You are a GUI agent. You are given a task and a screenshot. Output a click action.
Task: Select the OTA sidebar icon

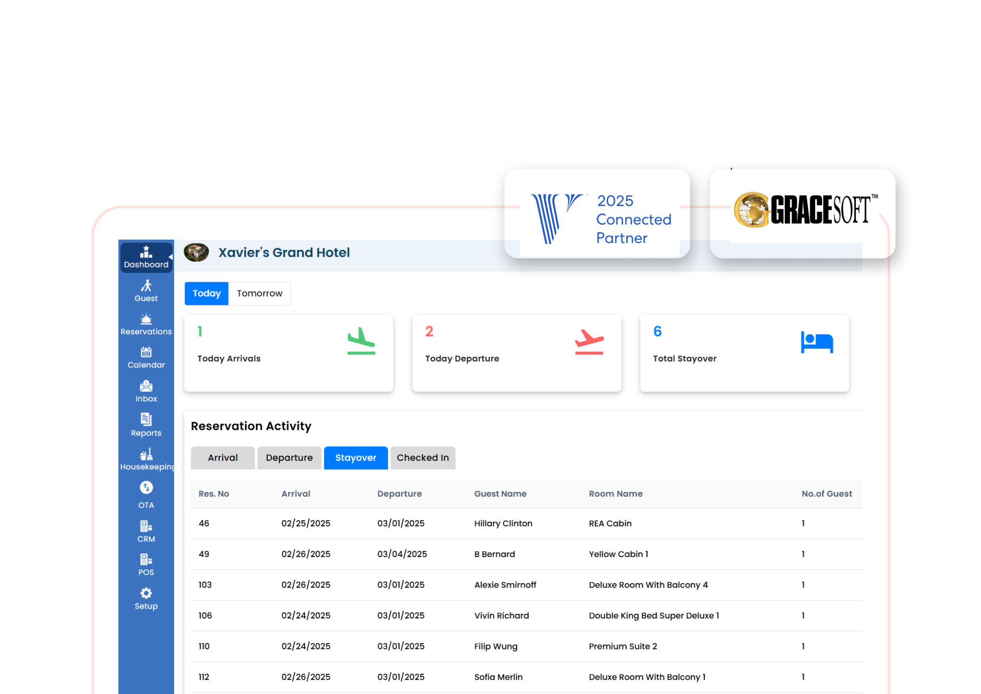tap(146, 495)
